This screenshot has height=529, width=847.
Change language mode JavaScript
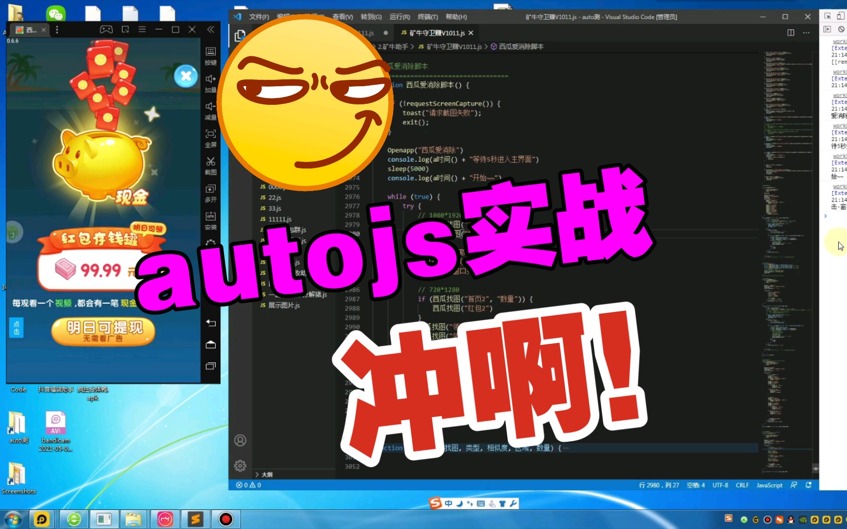pos(769,485)
